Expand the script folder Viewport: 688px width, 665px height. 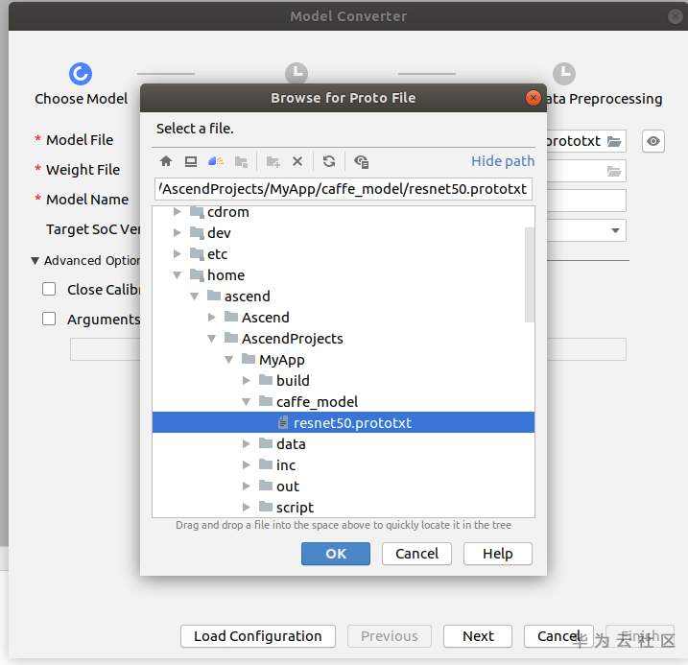coord(247,507)
